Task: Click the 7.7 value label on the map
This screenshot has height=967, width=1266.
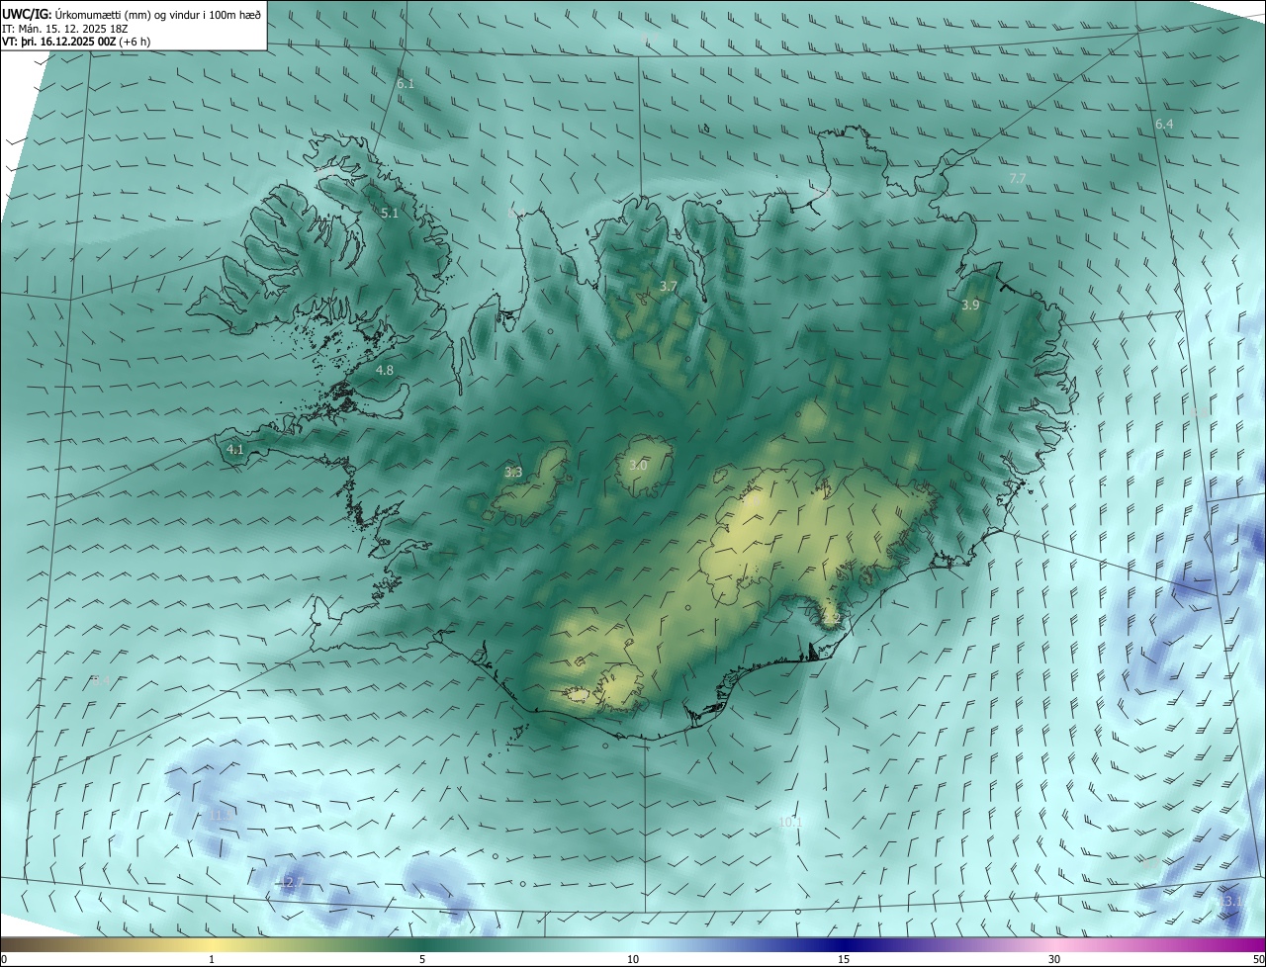Action: pos(1018,178)
